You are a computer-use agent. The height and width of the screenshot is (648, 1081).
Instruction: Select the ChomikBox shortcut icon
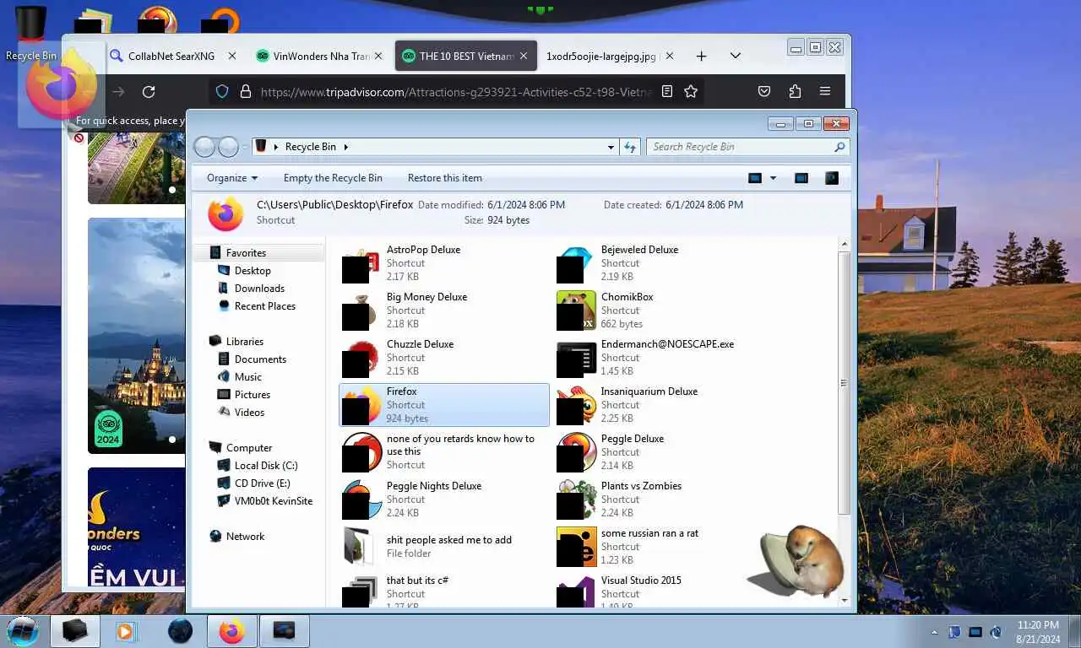[x=576, y=311]
